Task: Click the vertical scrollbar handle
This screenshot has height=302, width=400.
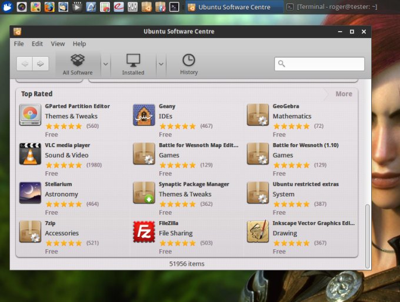Action: 367,236
